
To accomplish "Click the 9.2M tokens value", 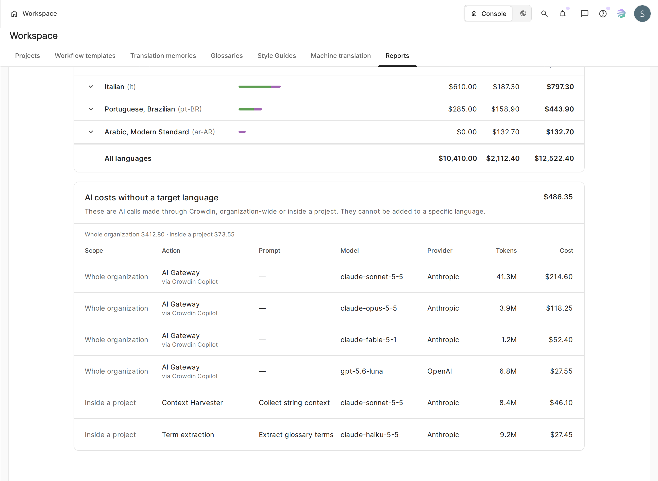I will click(508, 435).
